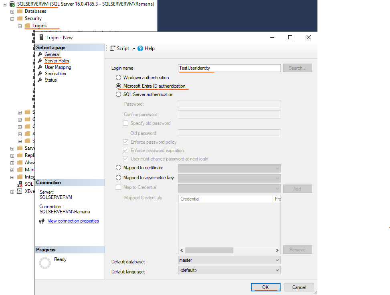Click the Password input field
The width and height of the screenshot is (390, 295).
pos(229,104)
